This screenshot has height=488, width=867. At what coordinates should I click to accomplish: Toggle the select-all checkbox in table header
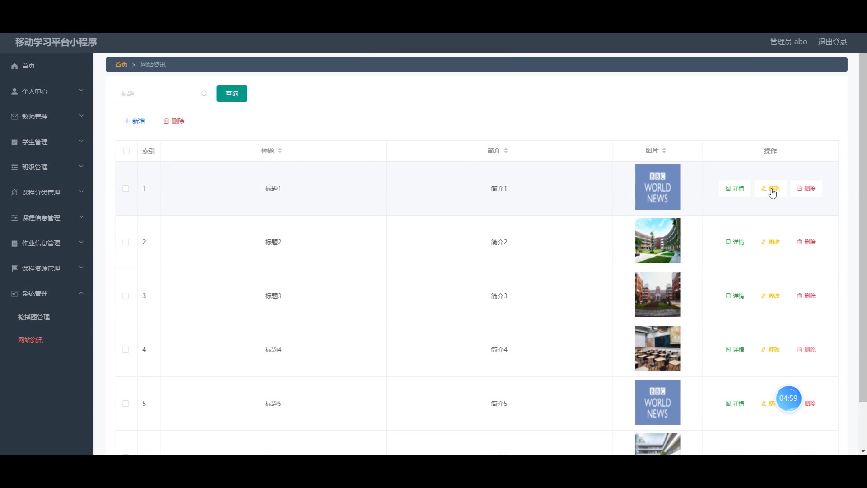coord(126,151)
